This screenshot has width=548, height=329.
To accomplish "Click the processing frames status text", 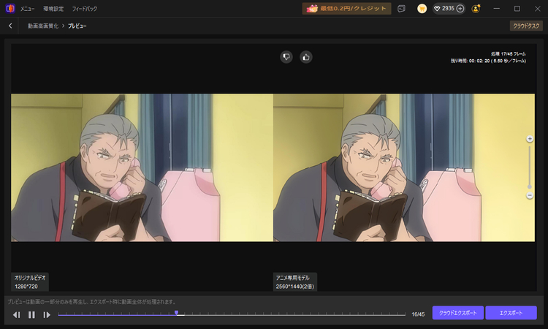I will pos(508,54).
